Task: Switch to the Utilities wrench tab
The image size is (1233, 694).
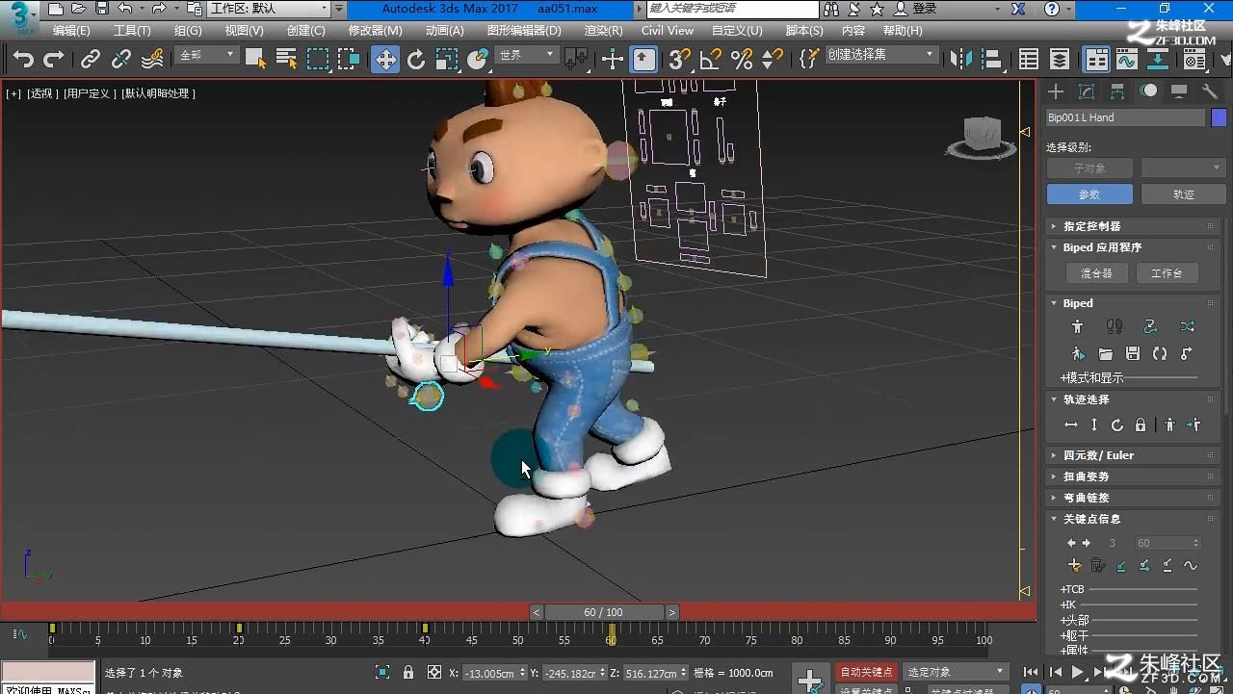Action: click(1210, 91)
